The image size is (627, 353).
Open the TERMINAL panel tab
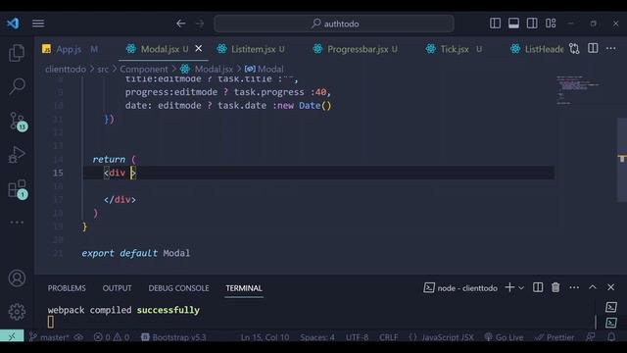tap(244, 288)
